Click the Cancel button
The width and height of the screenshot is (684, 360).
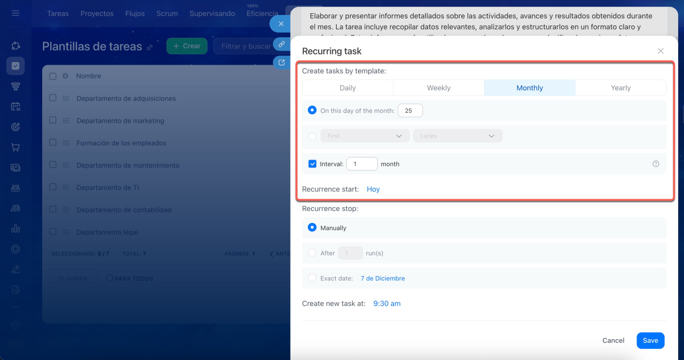pos(613,341)
